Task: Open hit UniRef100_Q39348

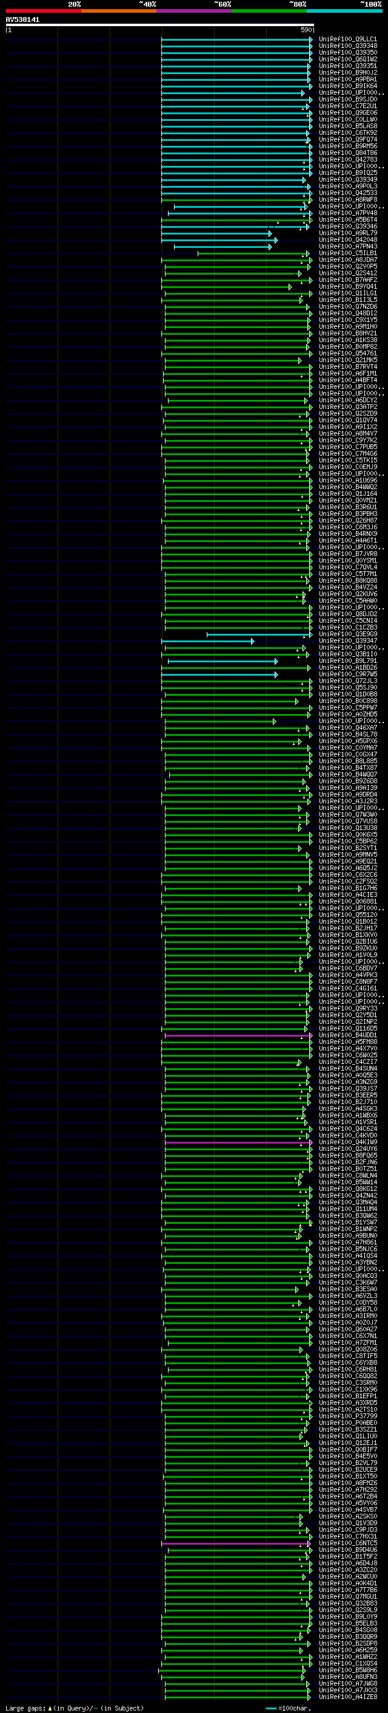Action: (347, 46)
